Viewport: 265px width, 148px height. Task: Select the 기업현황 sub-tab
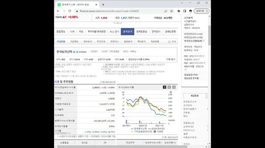click(x=61, y=41)
